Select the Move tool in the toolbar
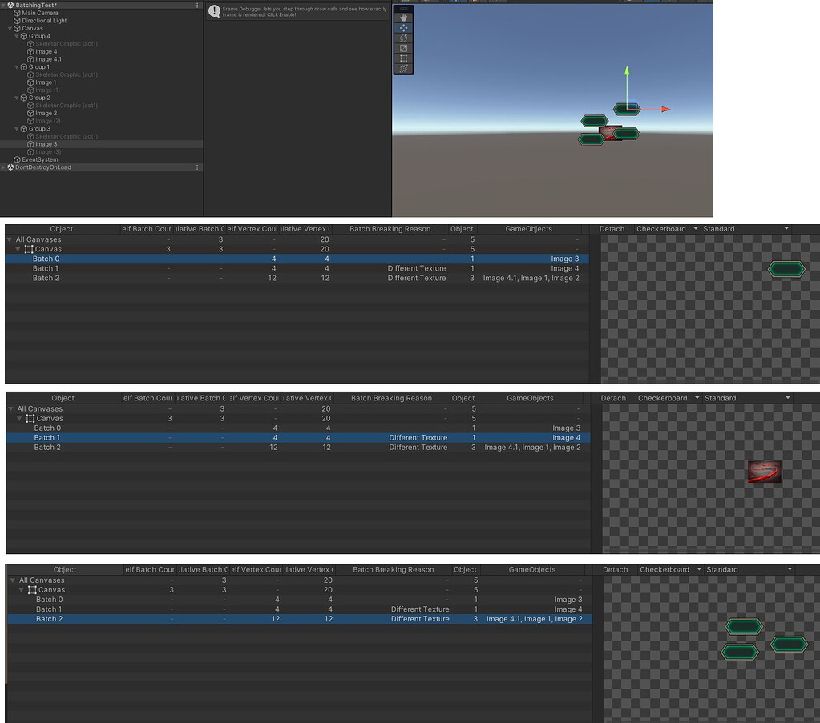Screen dimensions: 820x723 pos(403,26)
